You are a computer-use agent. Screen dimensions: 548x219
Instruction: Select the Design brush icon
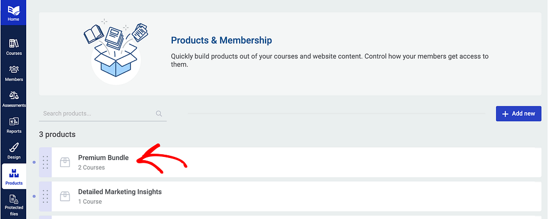tap(13, 147)
